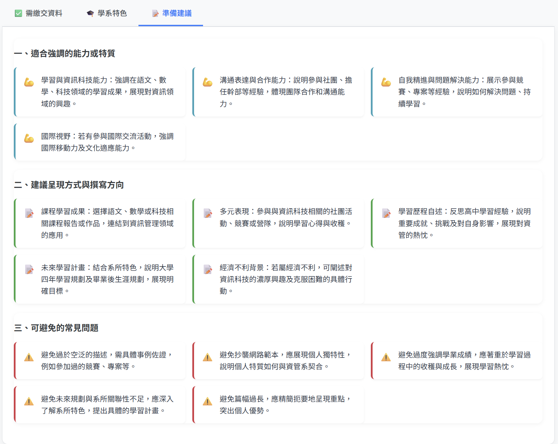Select the 自我精進與問題解決能力 card
The image size is (558, 444).
click(x=456, y=92)
